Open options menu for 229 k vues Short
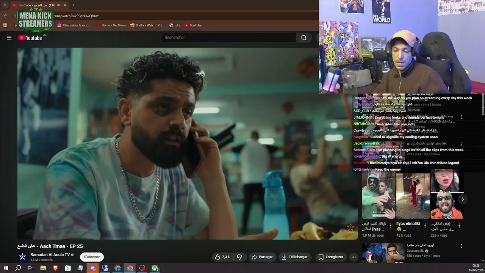Viewport: 485px width, 273px height. click(x=459, y=225)
